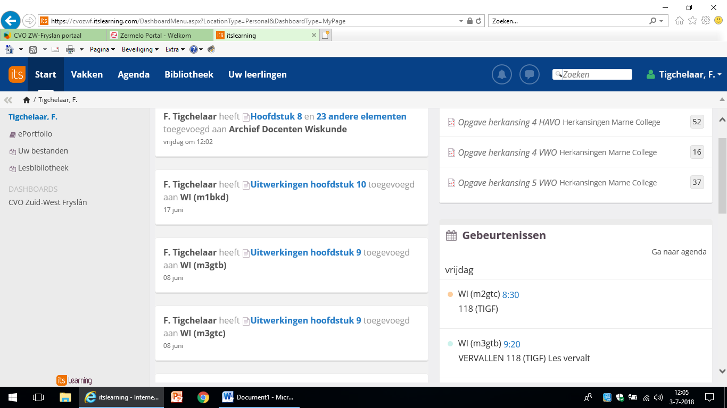Open the Uitwerkingen hoofdstuk 10 link

[308, 184]
